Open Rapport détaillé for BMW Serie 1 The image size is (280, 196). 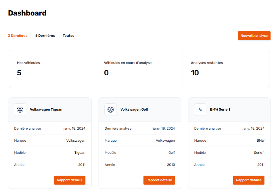pyautogui.click(x=249, y=180)
